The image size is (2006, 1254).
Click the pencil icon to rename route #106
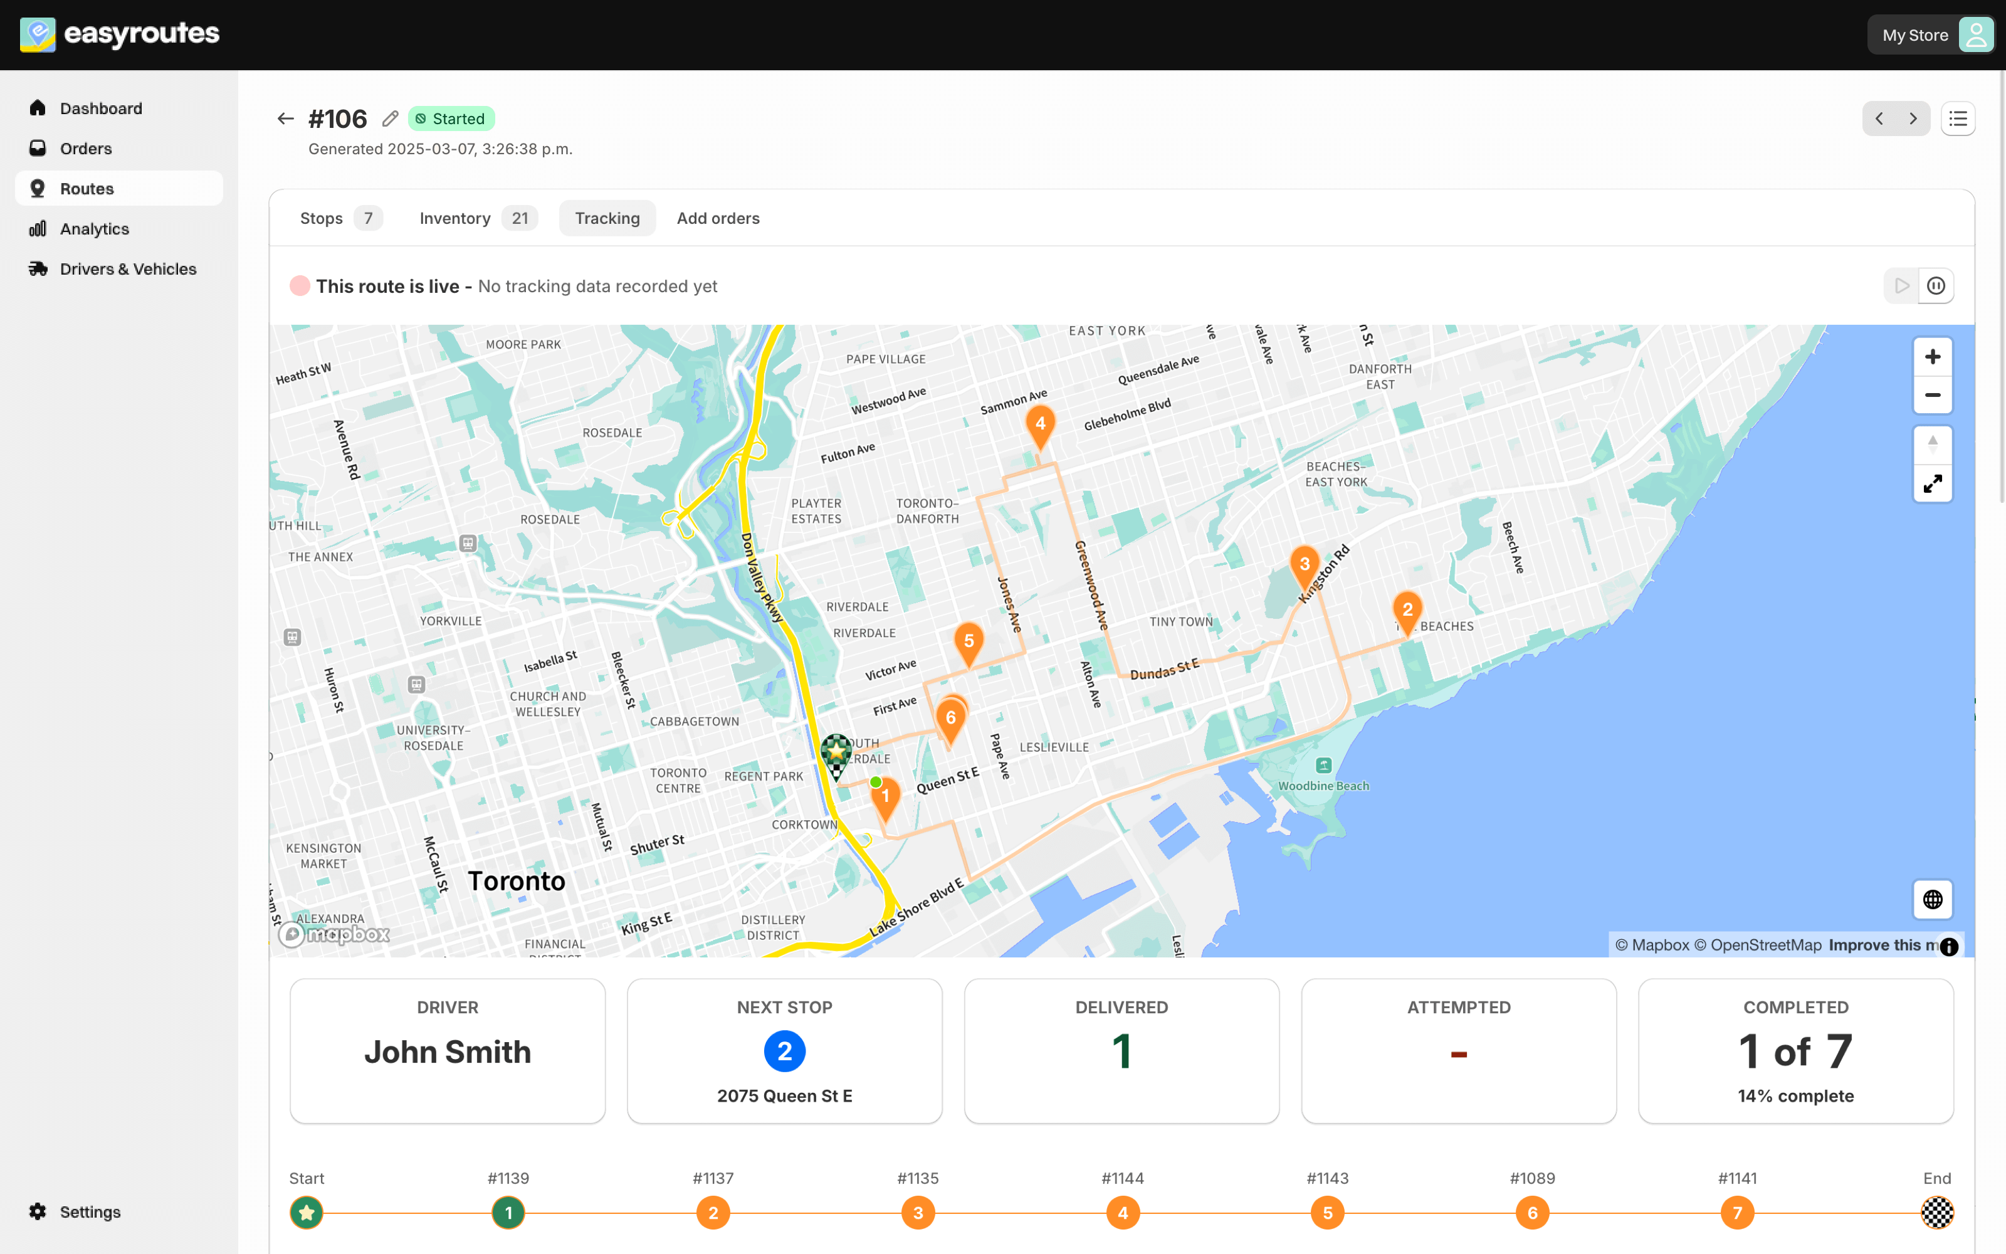[x=389, y=119]
